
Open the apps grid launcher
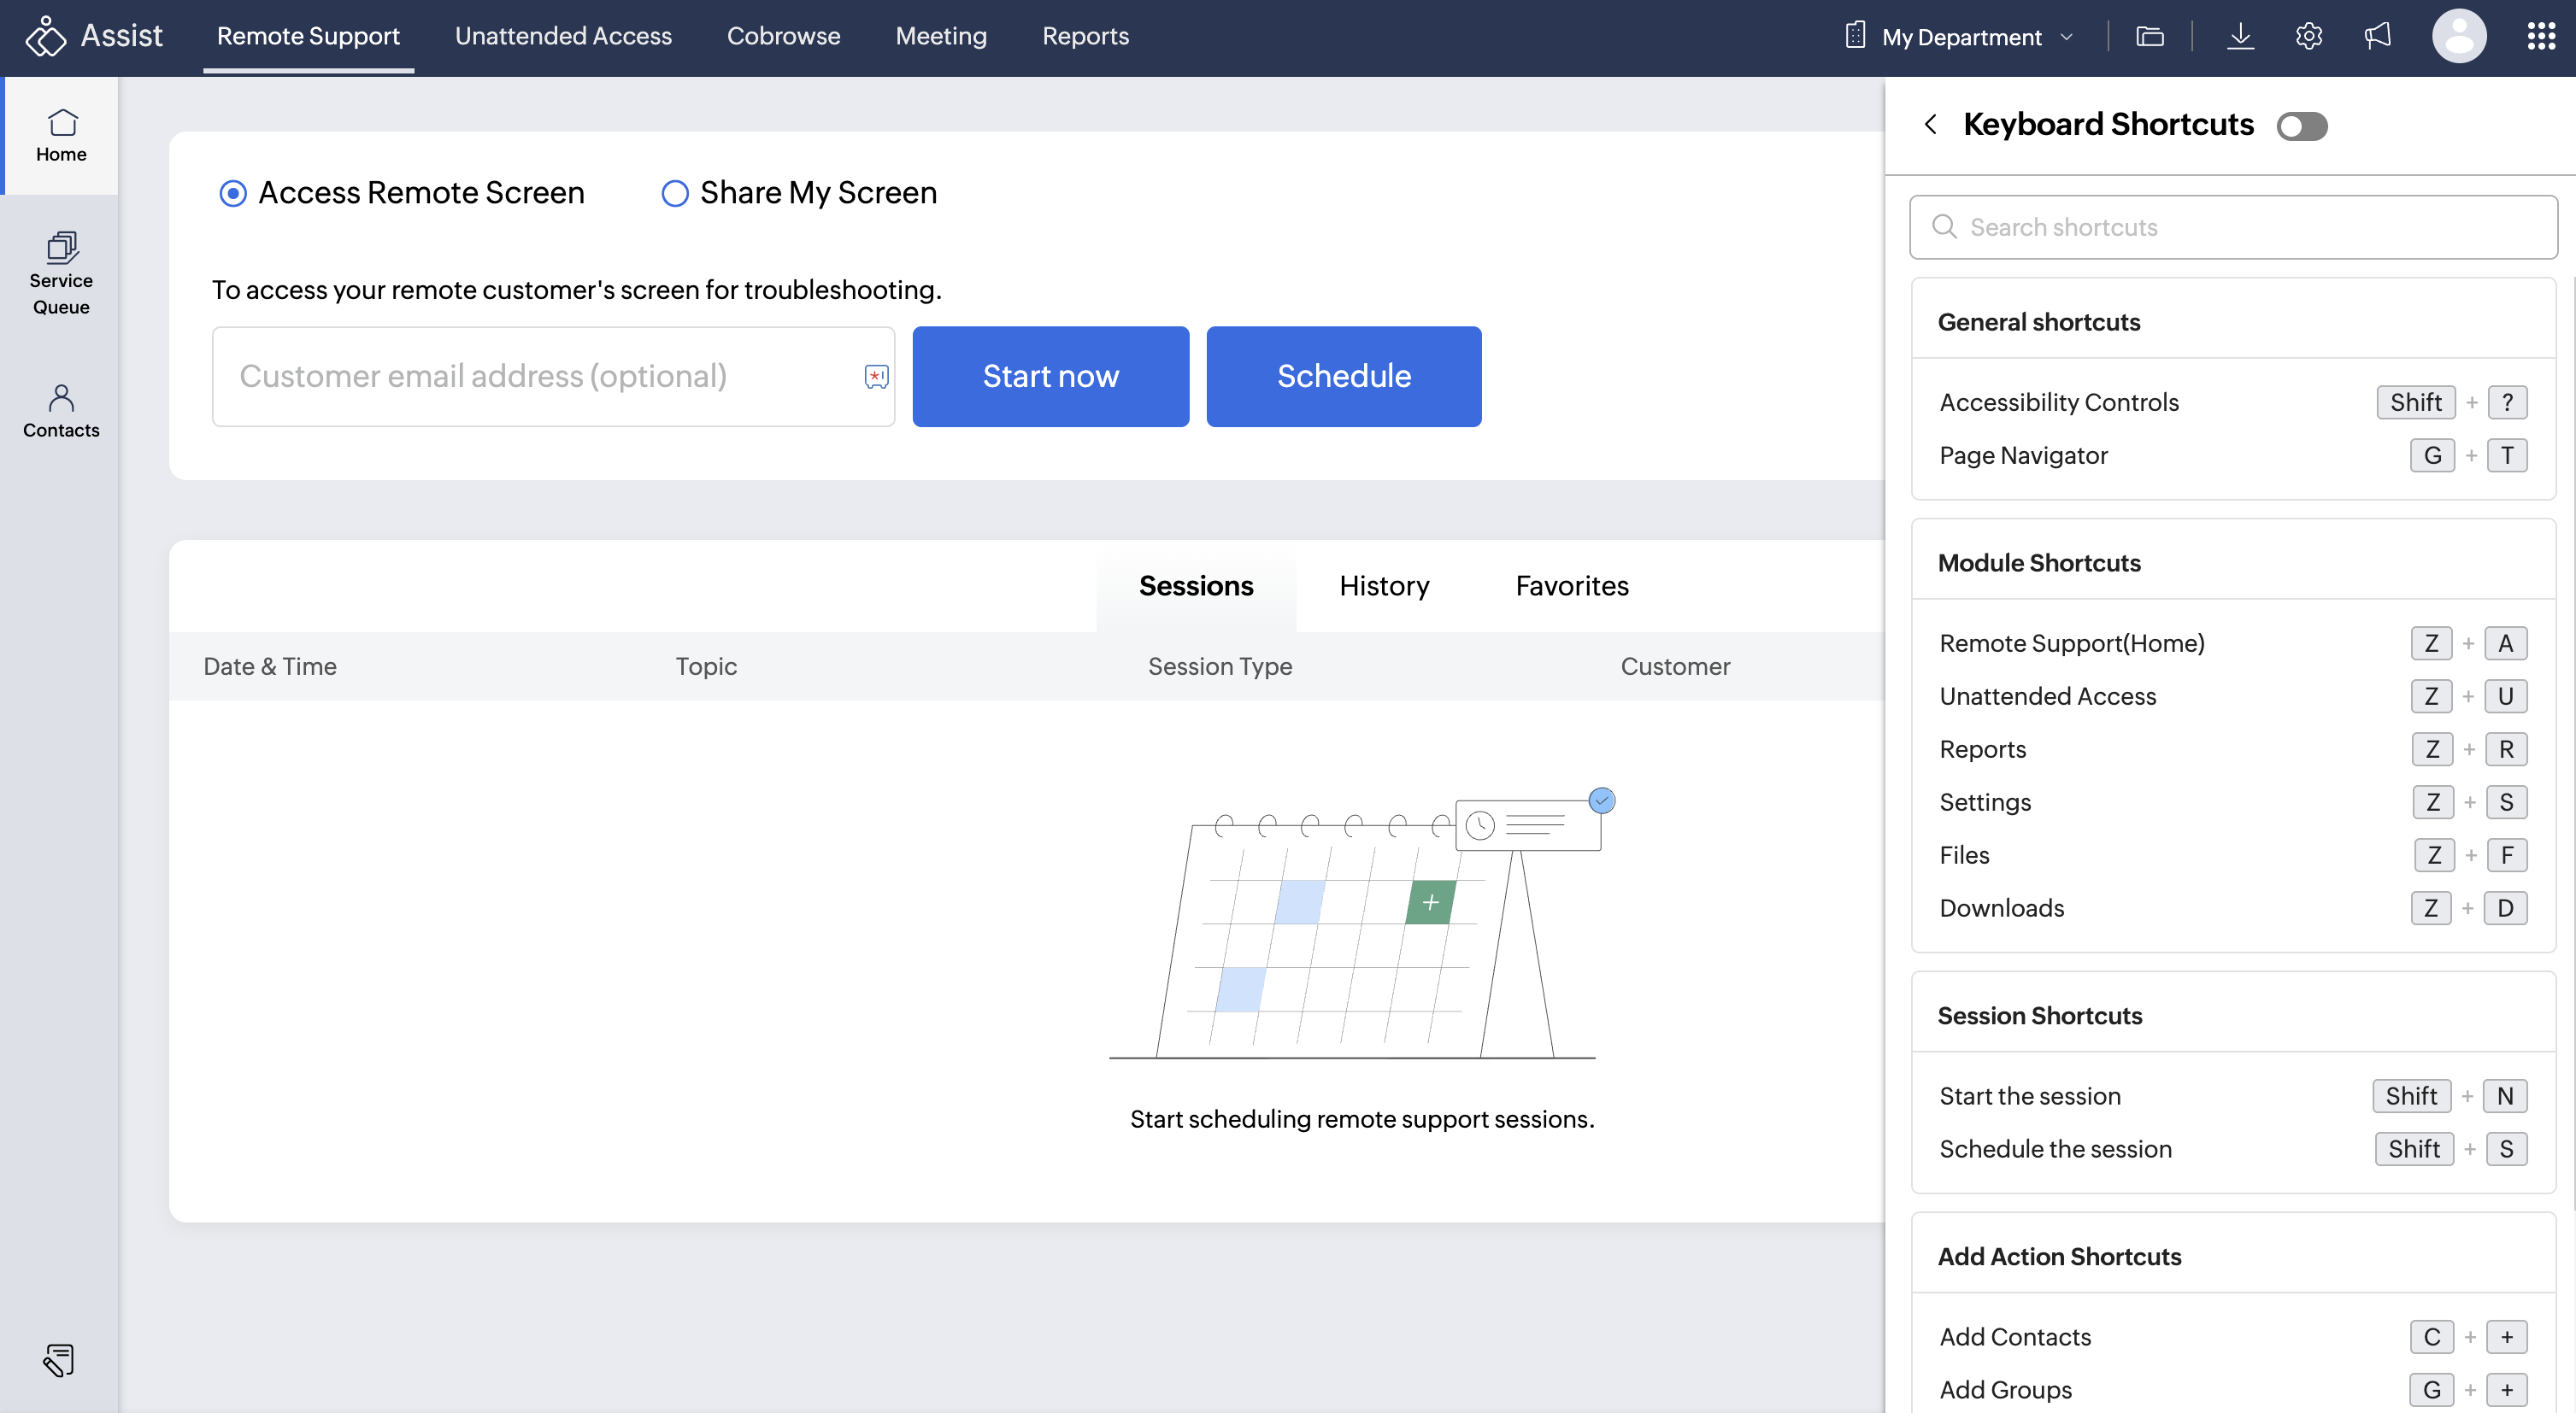[2540, 37]
